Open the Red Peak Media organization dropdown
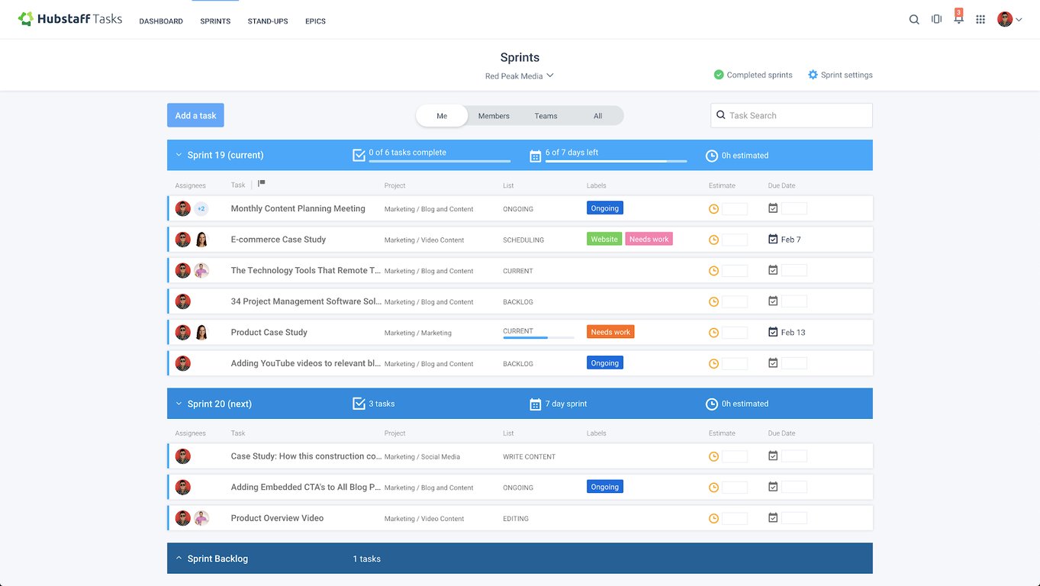 pyautogui.click(x=520, y=76)
